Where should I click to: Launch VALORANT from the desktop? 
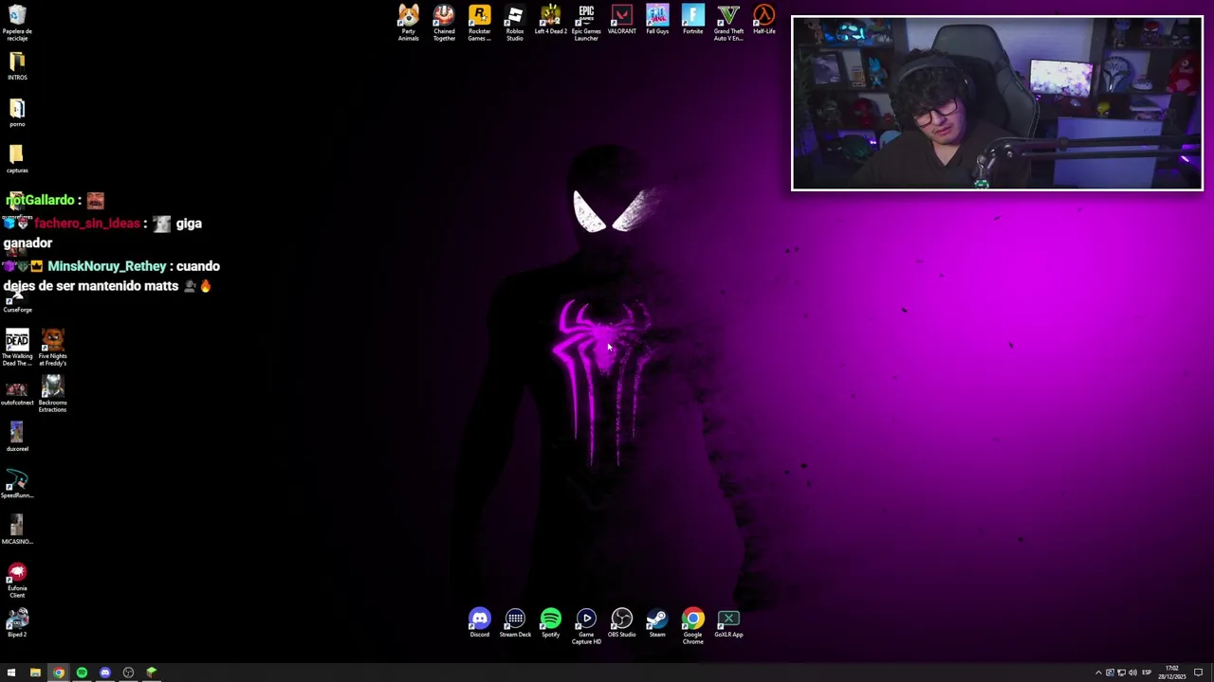621,20
